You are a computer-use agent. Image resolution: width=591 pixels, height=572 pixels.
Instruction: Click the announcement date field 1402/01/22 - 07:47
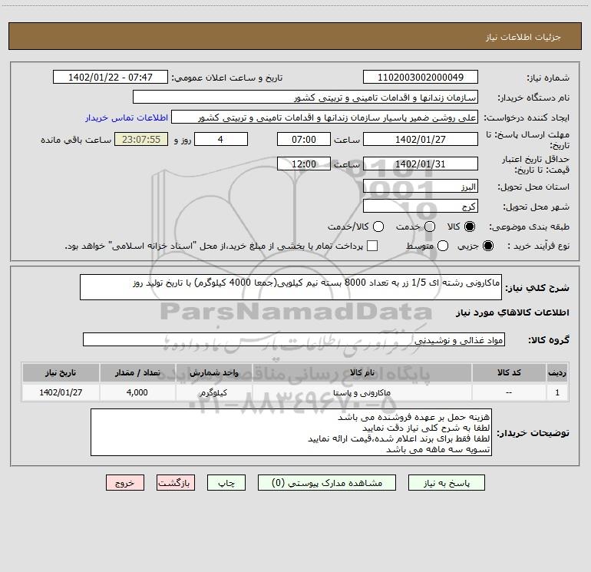click(x=110, y=77)
